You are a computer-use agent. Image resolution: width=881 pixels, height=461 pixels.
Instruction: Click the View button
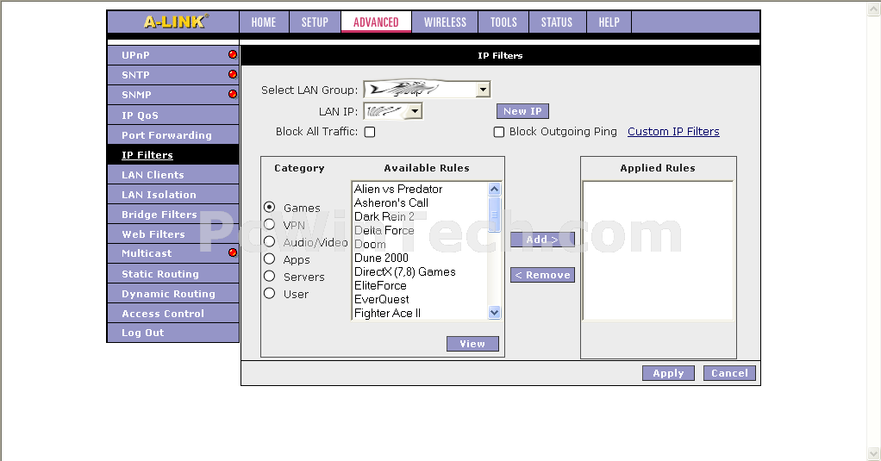pyautogui.click(x=472, y=344)
